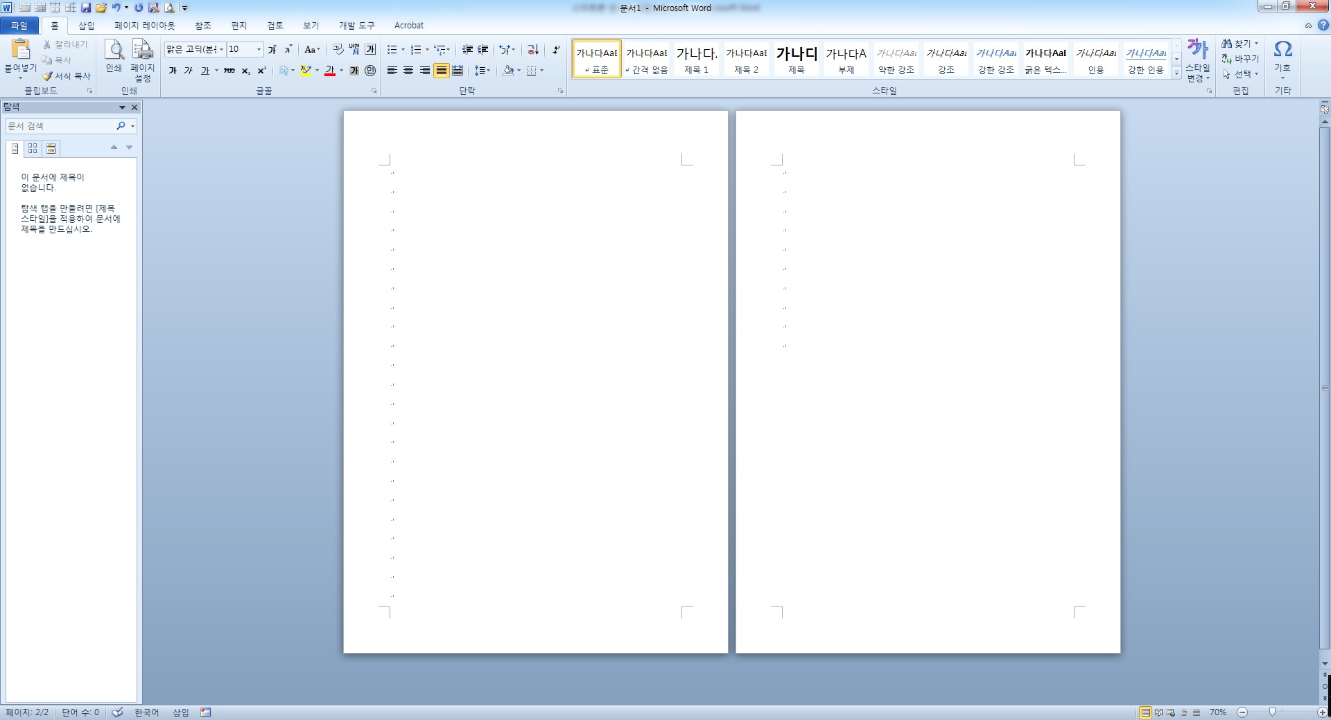The width and height of the screenshot is (1331, 720).
Task: Open the font name dropdown (맑은 고딕)
Action: coord(221,49)
